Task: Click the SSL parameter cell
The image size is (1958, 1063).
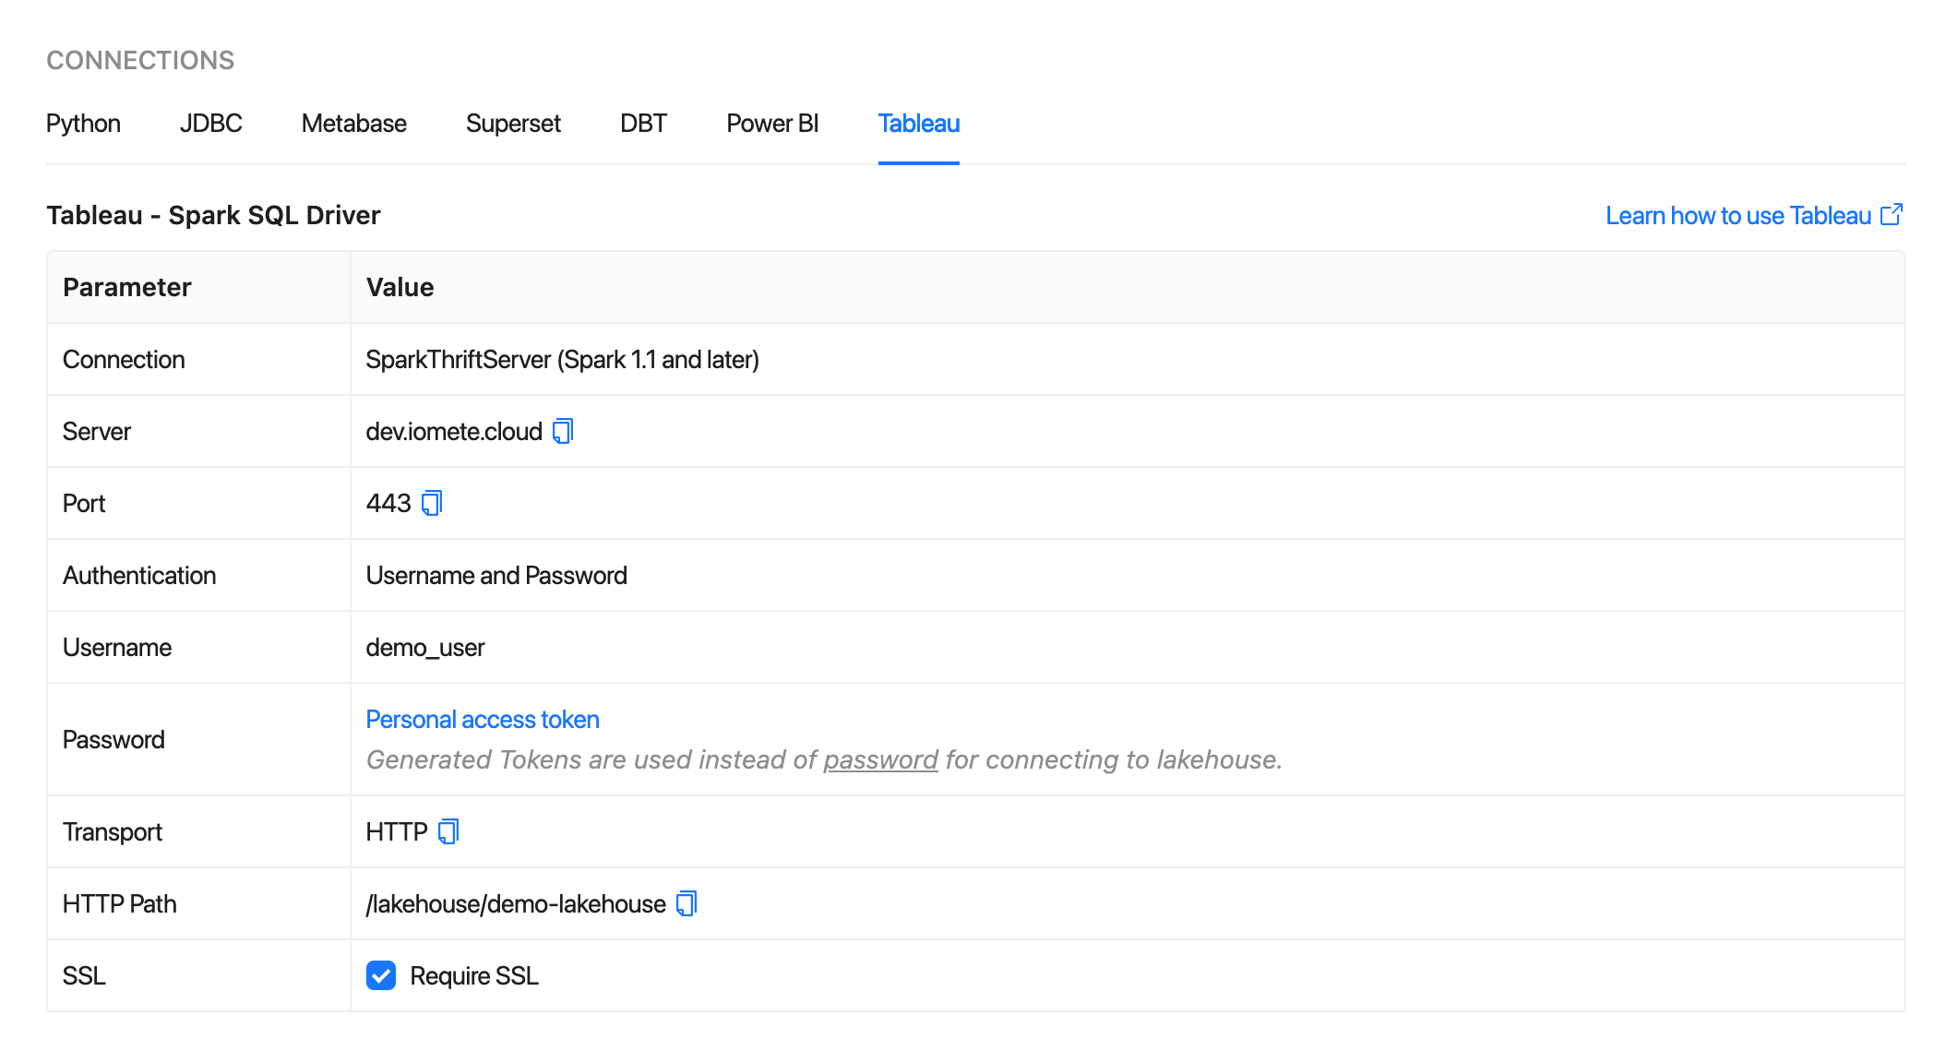Action: (x=198, y=975)
